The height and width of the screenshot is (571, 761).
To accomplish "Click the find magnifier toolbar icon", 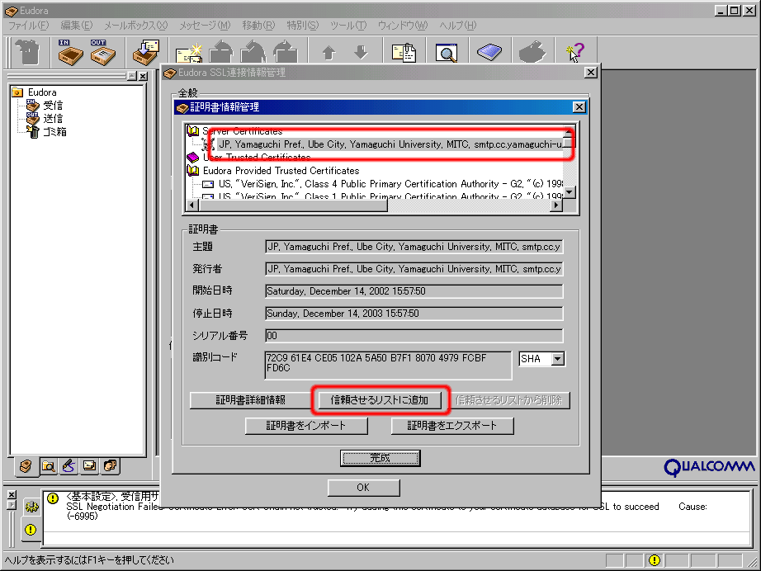I will pos(447,52).
